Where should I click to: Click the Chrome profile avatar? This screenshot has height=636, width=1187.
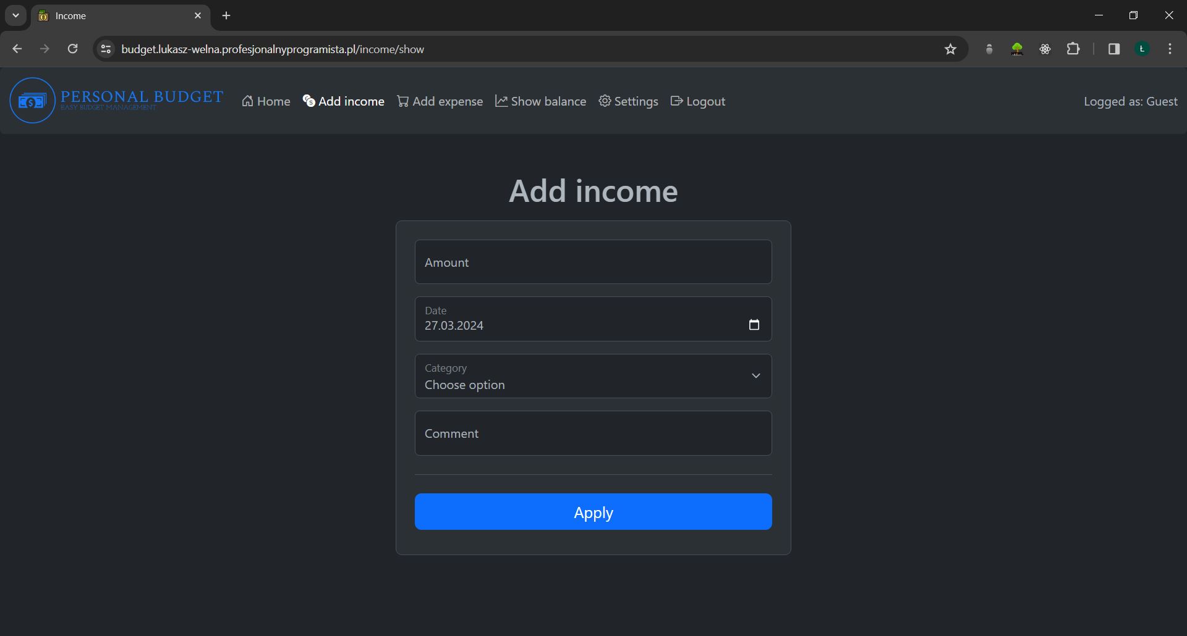pos(1142,49)
